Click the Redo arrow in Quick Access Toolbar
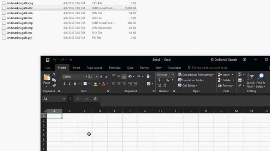This screenshot has width=270, height=151. coord(63,60)
